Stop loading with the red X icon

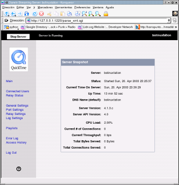click(x=41, y=14)
